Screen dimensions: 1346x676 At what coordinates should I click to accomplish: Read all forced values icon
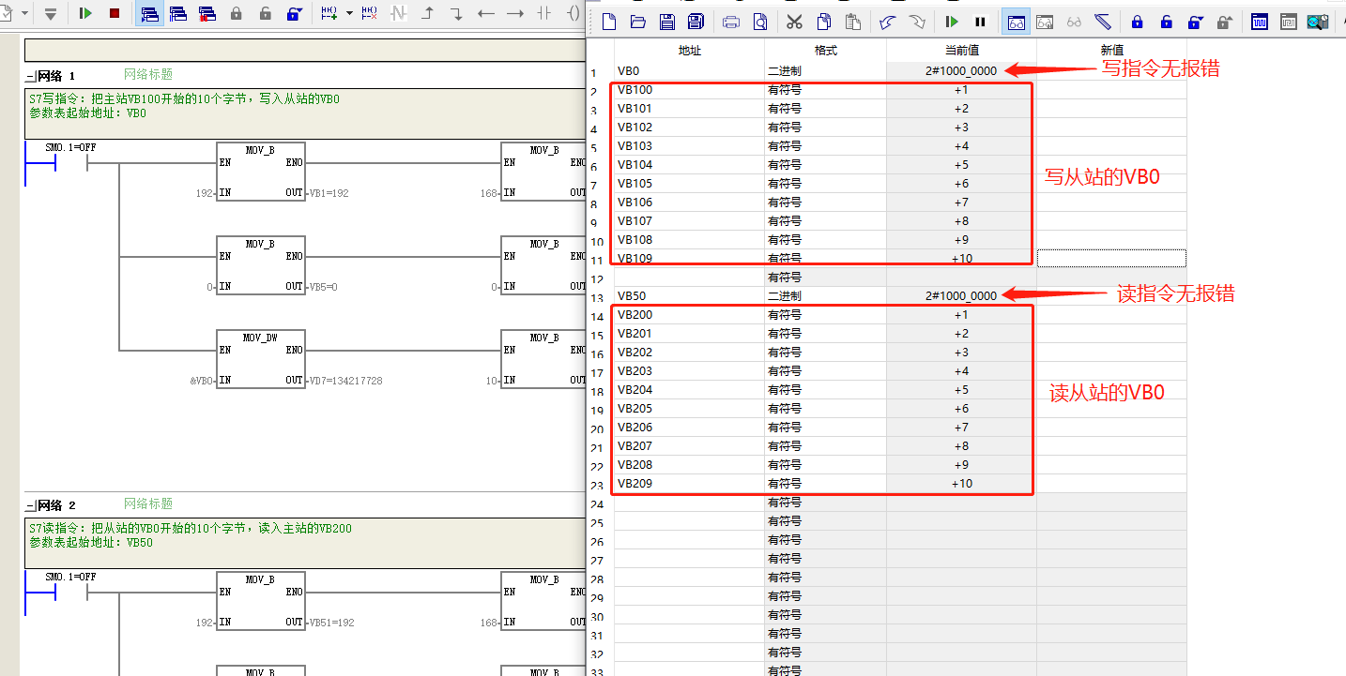pyautogui.click(x=1224, y=22)
